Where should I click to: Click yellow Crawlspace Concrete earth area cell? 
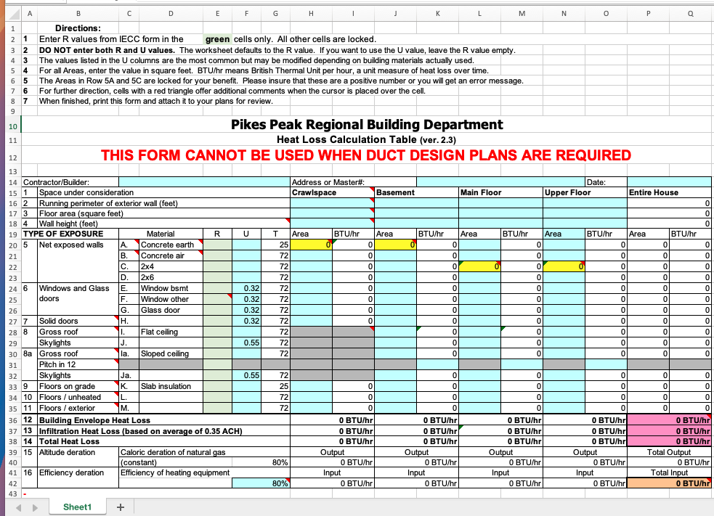pyautogui.click(x=311, y=245)
